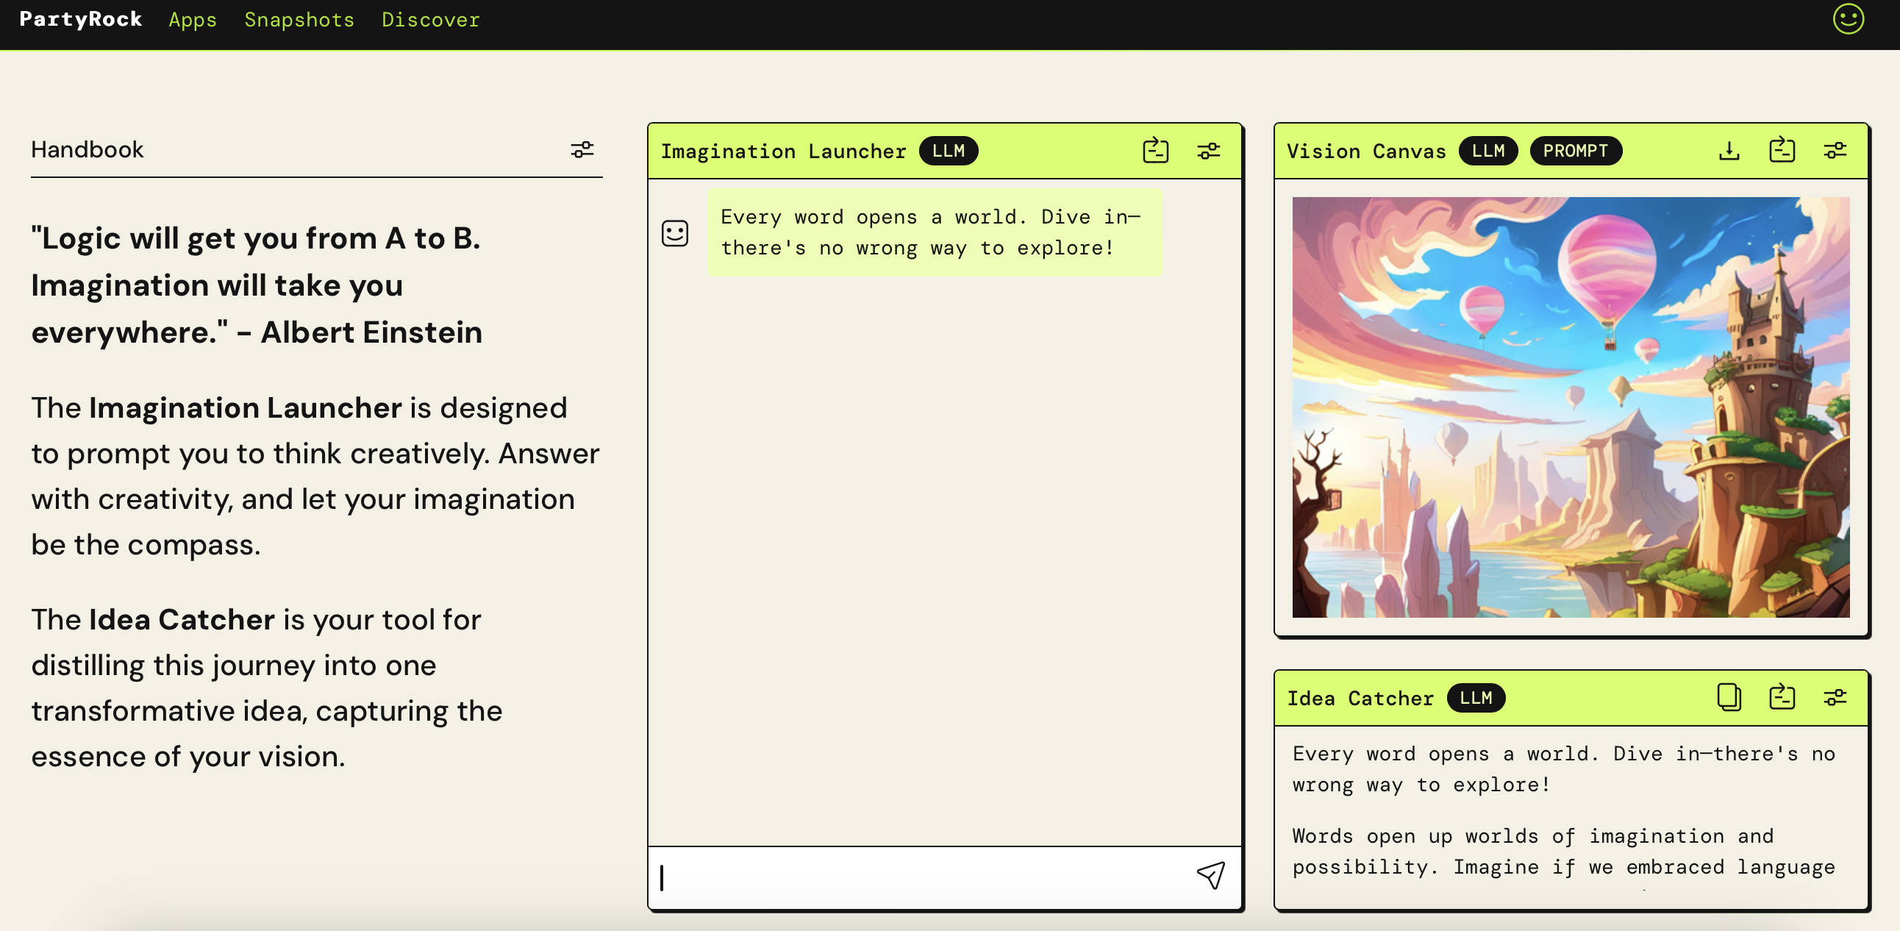The image size is (1900, 931).
Task: Click Imagination Launcher share/export icon
Action: [x=1155, y=151]
